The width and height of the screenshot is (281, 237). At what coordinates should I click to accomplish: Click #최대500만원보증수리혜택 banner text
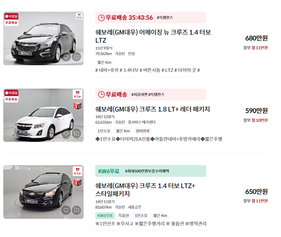click(x=147, y=171)
